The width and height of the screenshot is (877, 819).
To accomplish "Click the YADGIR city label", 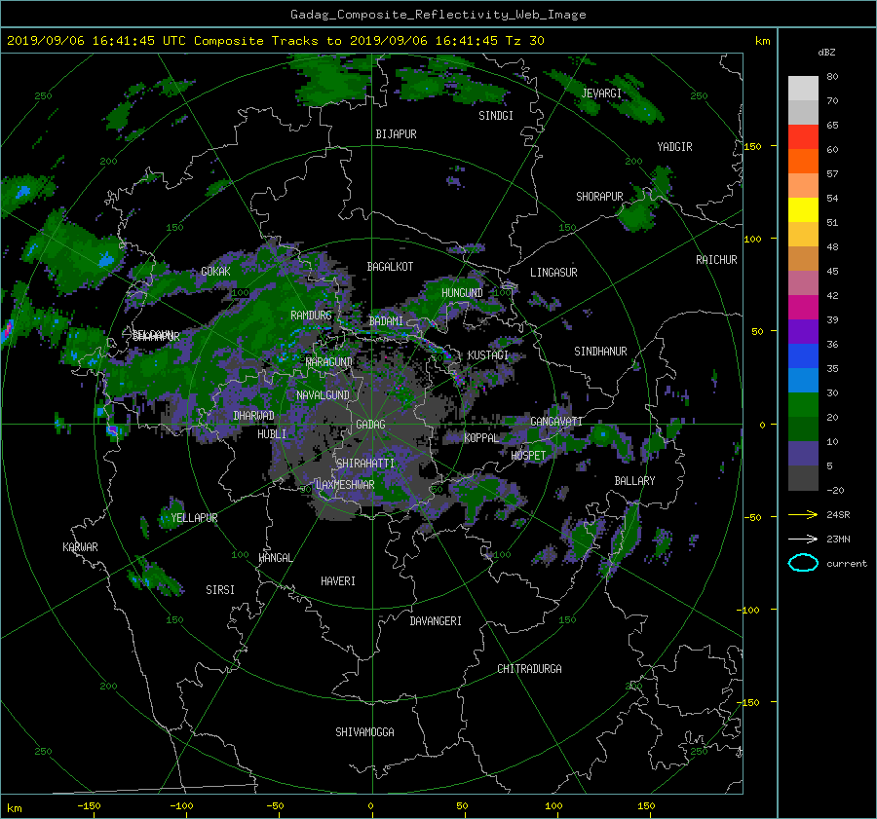I will 674,147.
